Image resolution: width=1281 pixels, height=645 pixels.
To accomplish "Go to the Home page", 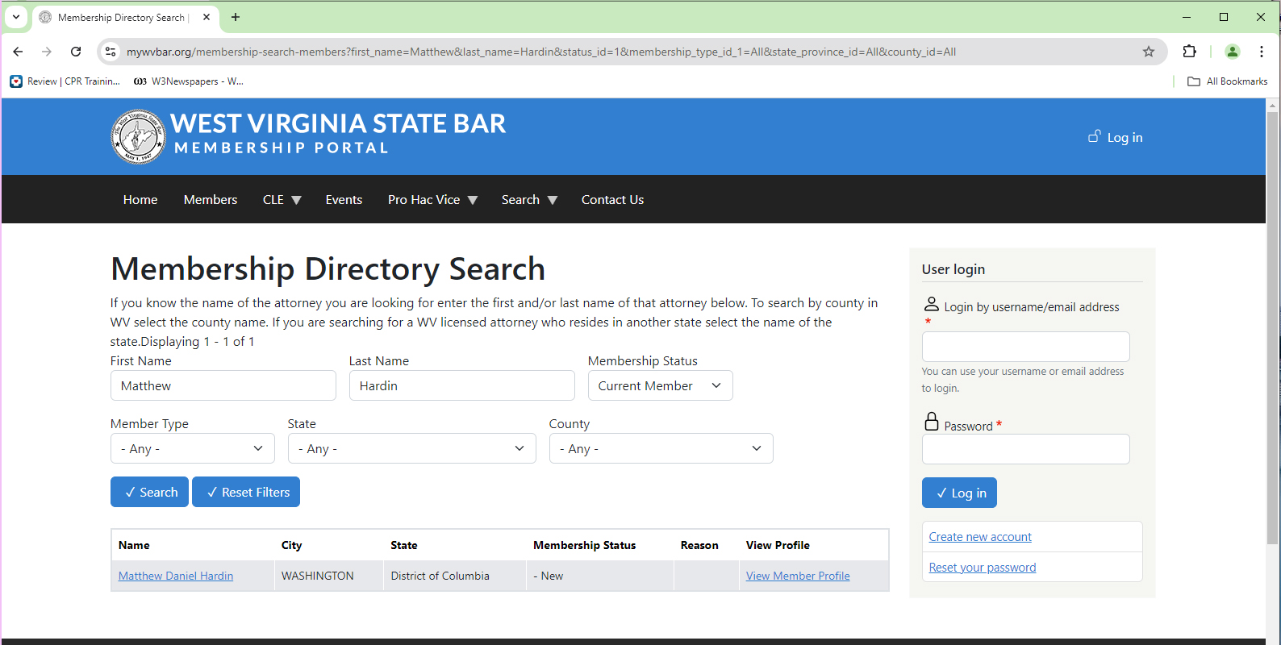I will point(140,200).
